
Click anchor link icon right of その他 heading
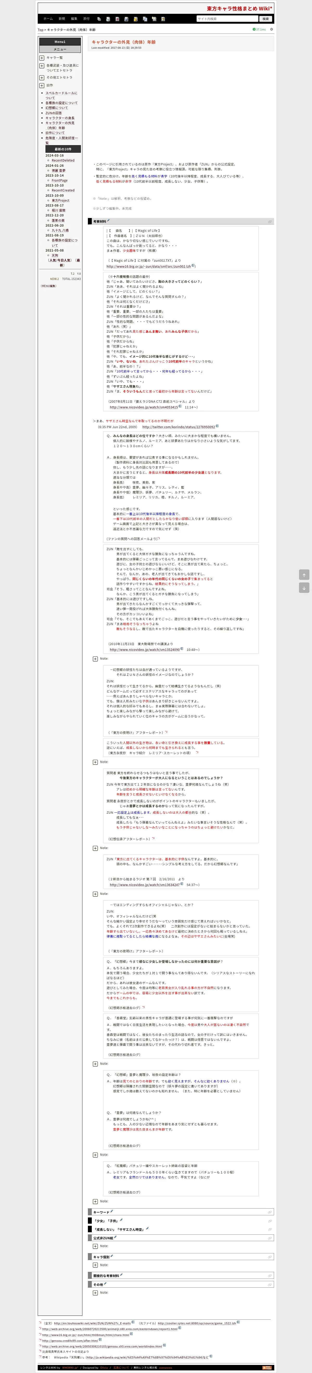(270, 1285)
